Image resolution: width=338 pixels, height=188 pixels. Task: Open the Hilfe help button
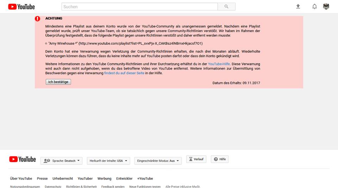click(220, 159)
